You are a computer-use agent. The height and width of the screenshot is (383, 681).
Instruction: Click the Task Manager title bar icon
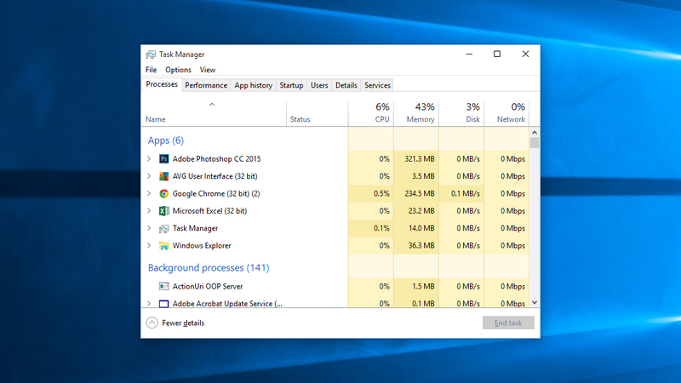pos(151,54)
